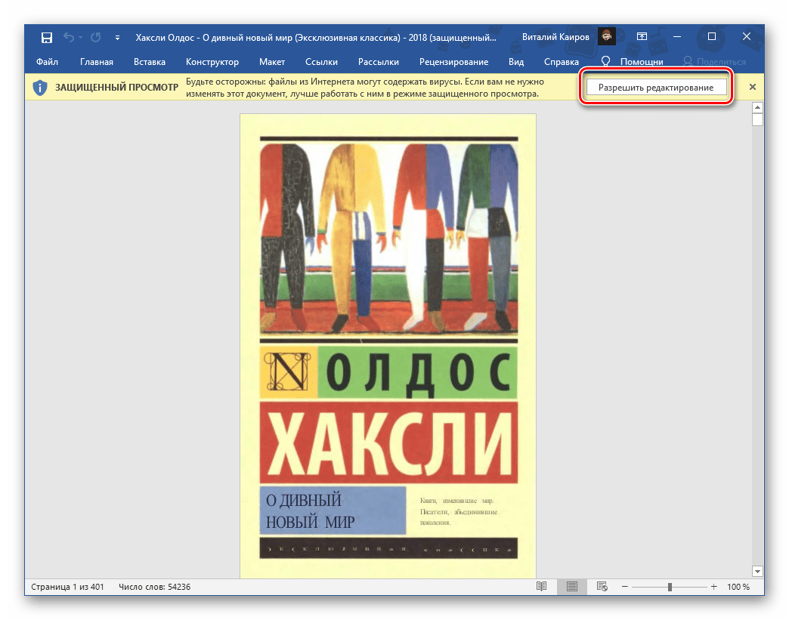789x620 pixels.
Task: Maximize the Word window
Action: point(711,37)
